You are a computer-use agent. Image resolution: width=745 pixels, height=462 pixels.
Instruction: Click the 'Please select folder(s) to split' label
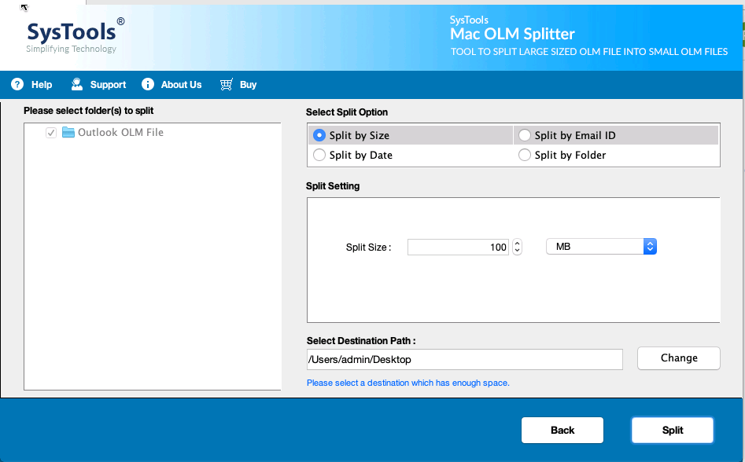88,111
